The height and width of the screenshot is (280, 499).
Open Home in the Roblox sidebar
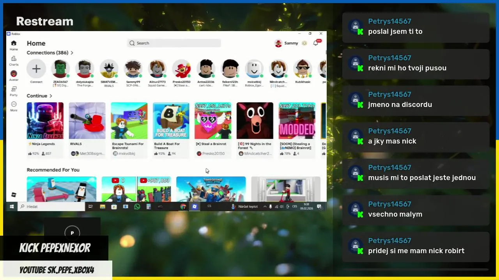[14, 45]
